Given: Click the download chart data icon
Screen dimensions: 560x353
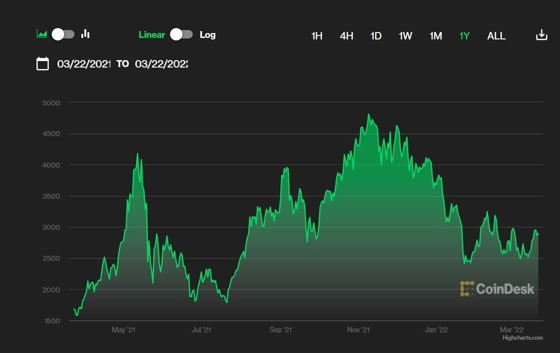Looking at the screenshot, I should point(541,35).
